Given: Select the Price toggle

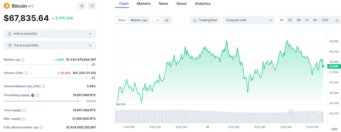Looking at the screenshot, I should (x=122, y=20).
